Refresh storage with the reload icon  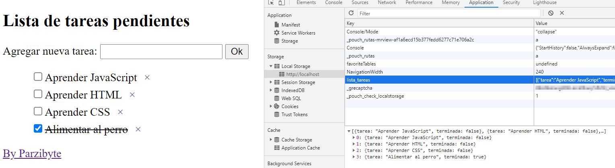[351, 13]
